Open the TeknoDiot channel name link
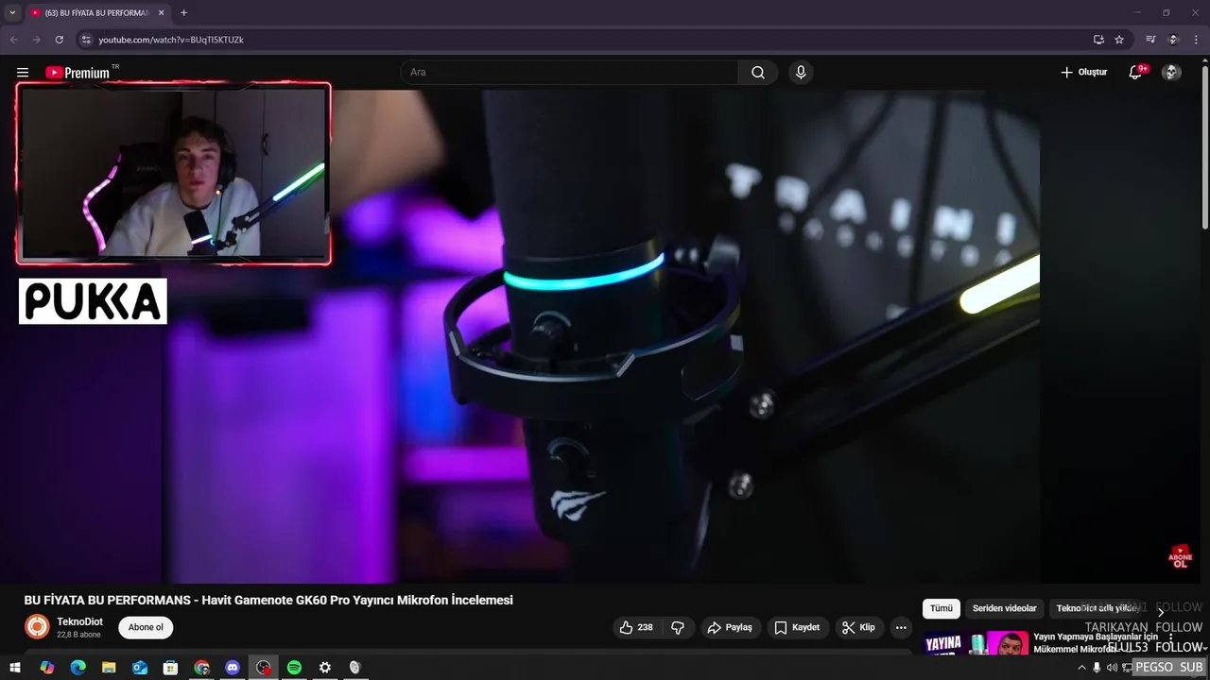The image size is (1210, 680). coord(79,621)
